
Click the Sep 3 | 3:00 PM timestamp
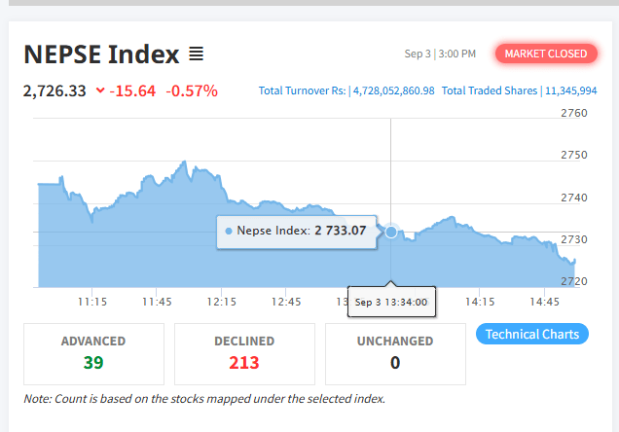click(440, 54)
